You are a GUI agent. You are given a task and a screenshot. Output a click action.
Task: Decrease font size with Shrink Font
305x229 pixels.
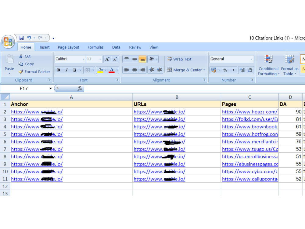point(115,59)
